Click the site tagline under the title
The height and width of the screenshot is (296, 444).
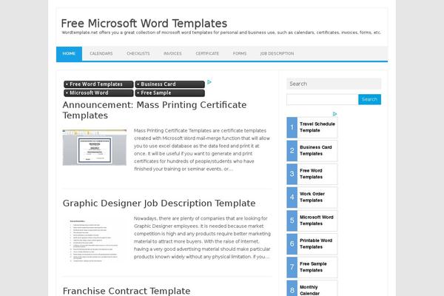(221, 33)
